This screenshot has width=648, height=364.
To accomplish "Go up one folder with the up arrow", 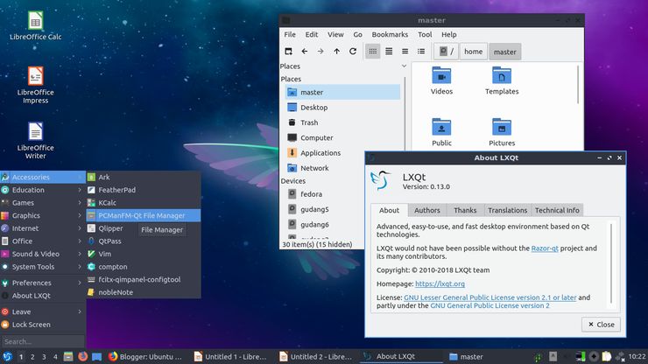I will pos(337,52).
